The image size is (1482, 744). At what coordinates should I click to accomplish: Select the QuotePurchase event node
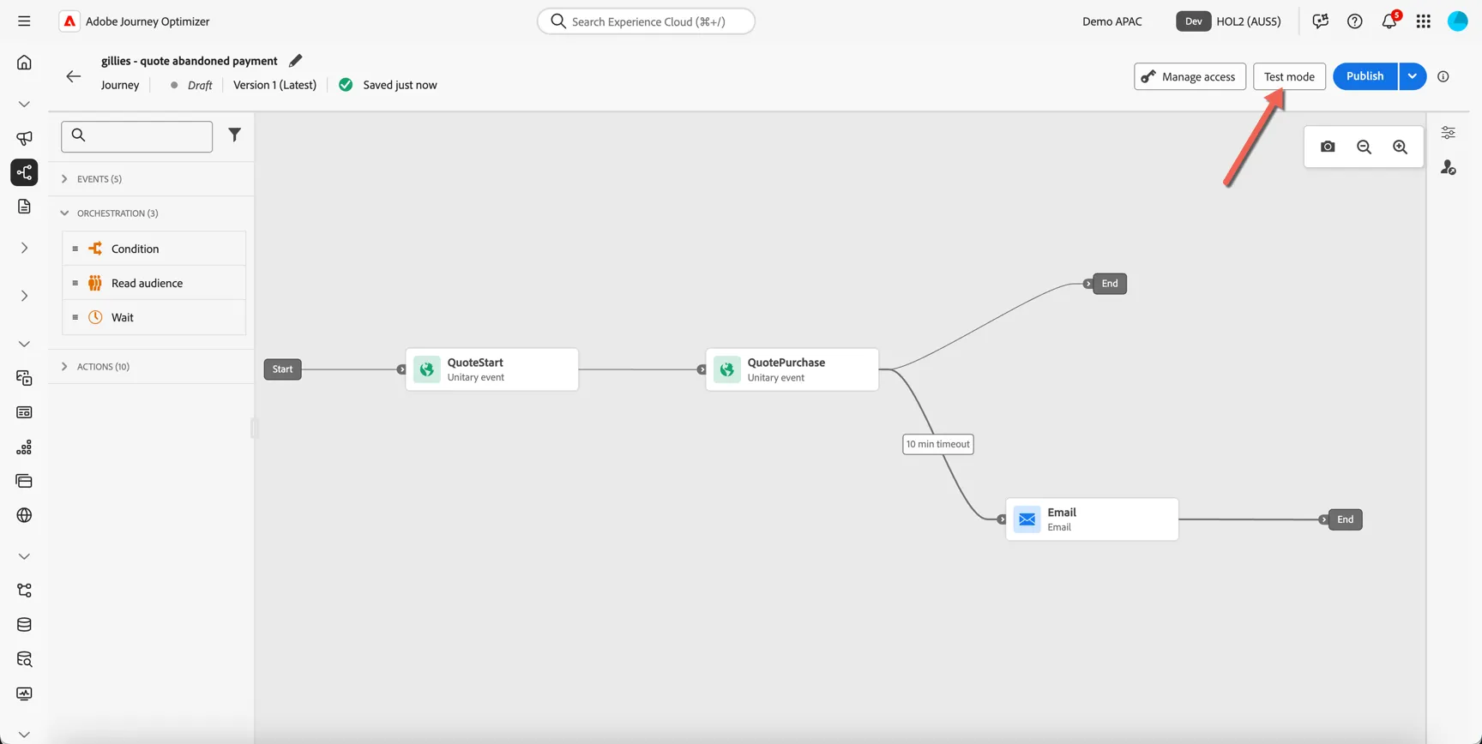tap(792, 369)
